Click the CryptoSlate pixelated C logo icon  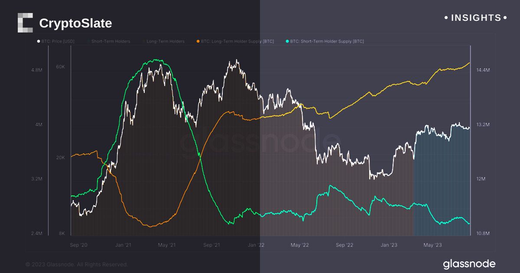click(x=25, y=23)
